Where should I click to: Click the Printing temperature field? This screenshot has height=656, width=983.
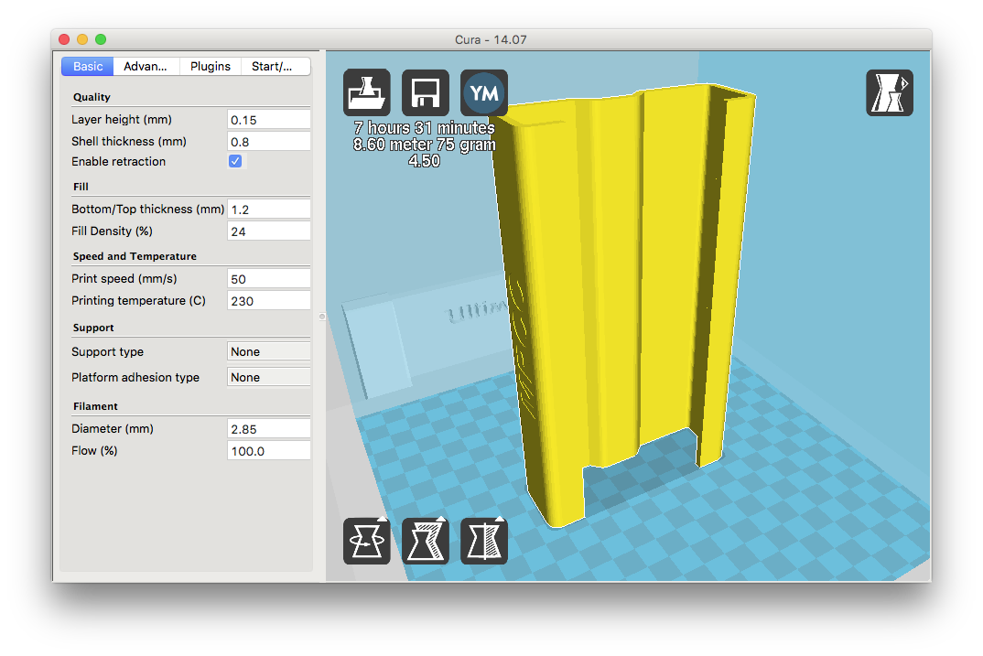(268, 301)
